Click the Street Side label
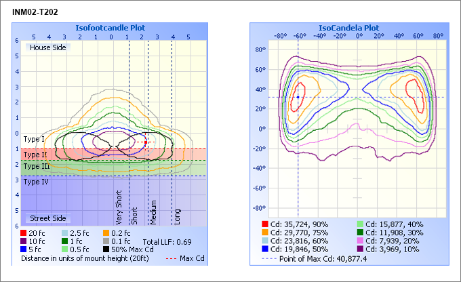Image resolution: width=461 pixels, height=282 pixels. pyautogui.click(x=47, y=218)
